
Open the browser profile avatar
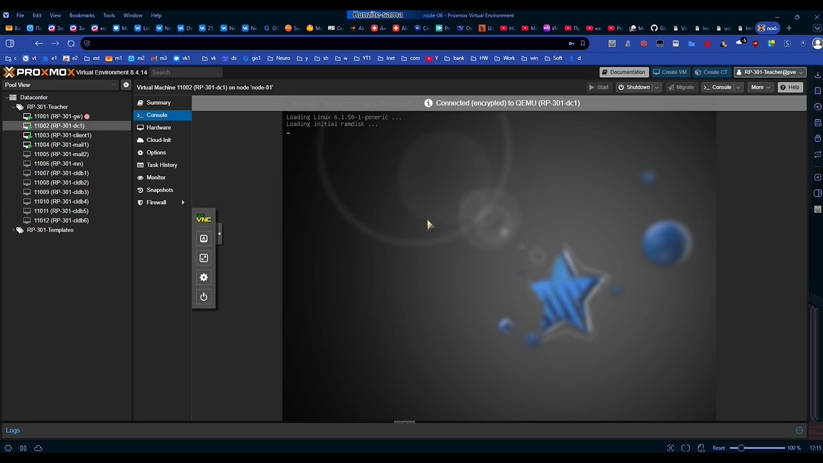[x=817, y=44]
